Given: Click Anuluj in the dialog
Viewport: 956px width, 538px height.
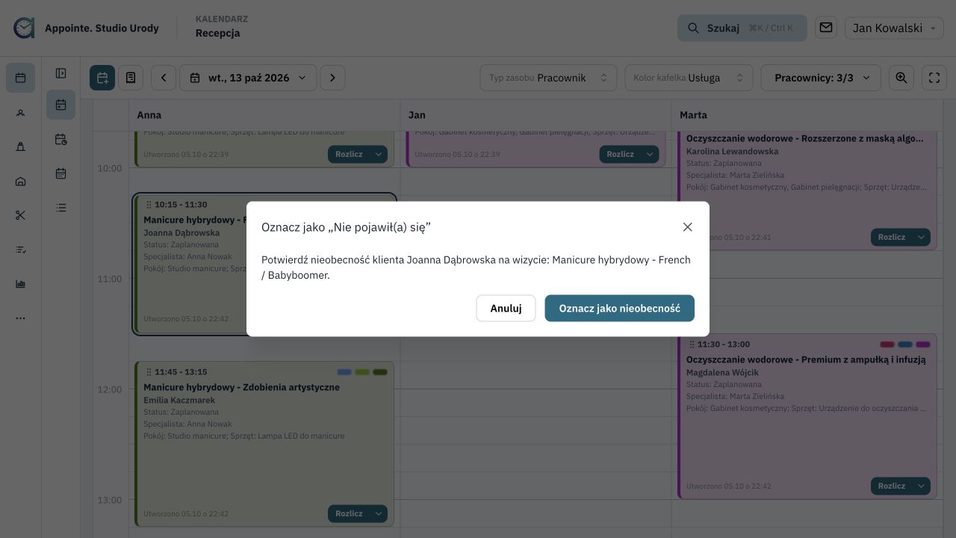Looking at the screenshot, I should coord(506,308).
